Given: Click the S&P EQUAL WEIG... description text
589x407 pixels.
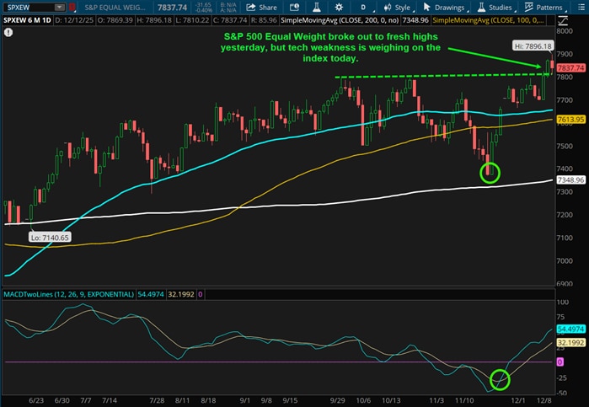Looking at the screenshot, I should [x=115, y=7].
